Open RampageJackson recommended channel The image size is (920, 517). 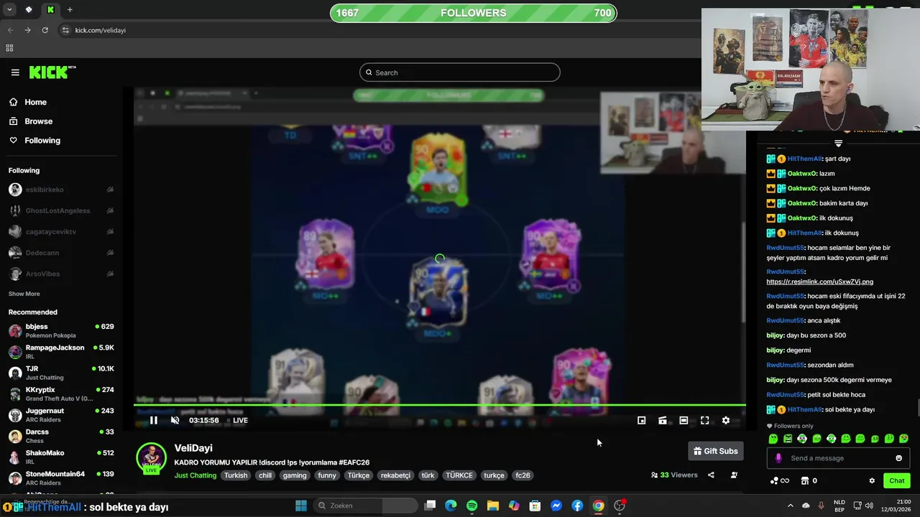(61, 351)
